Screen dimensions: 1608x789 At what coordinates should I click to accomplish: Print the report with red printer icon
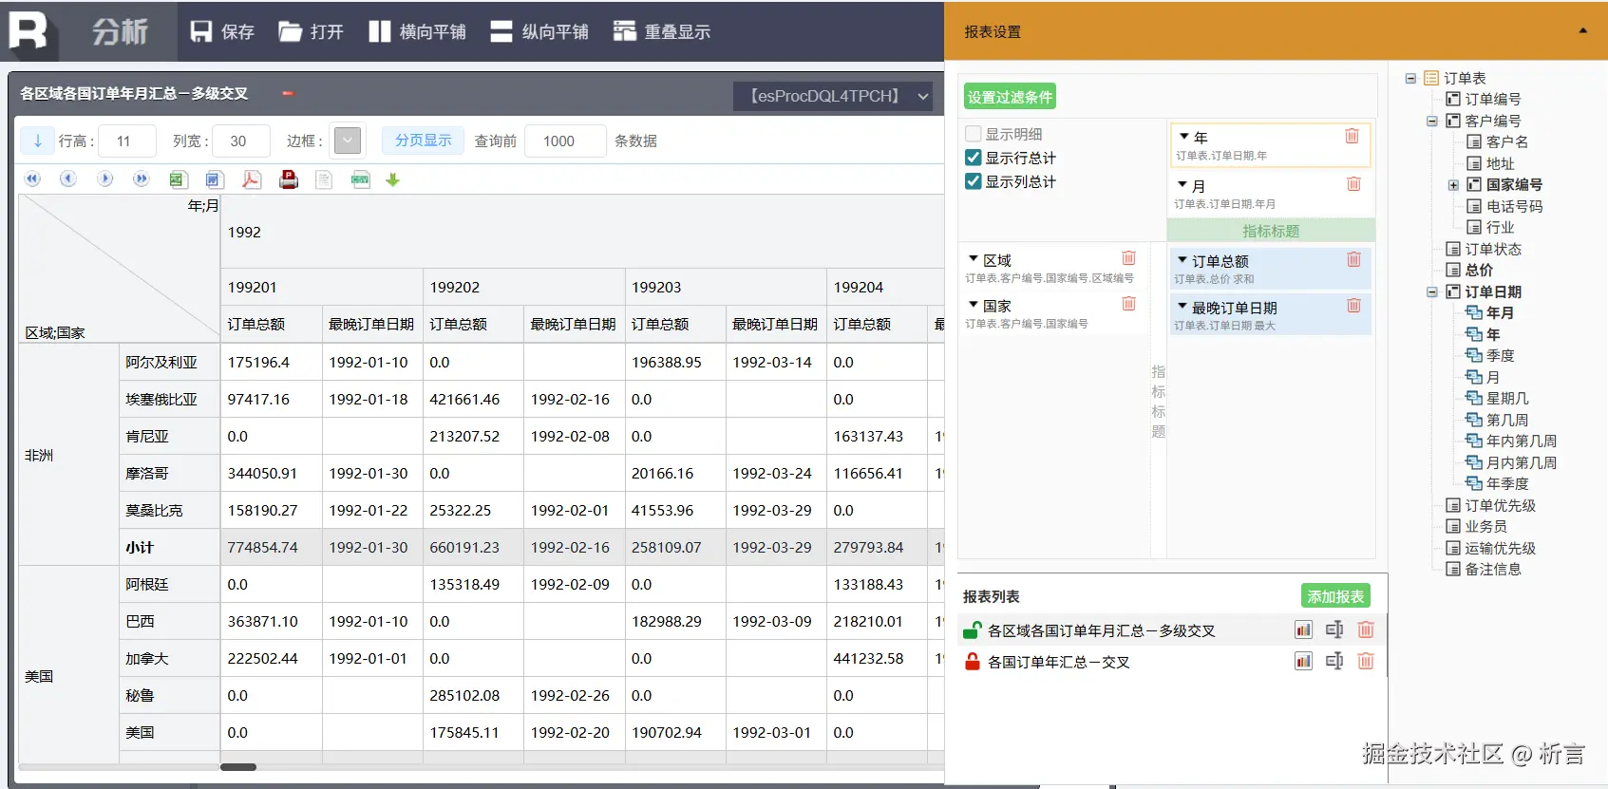(x=289, y=179)
